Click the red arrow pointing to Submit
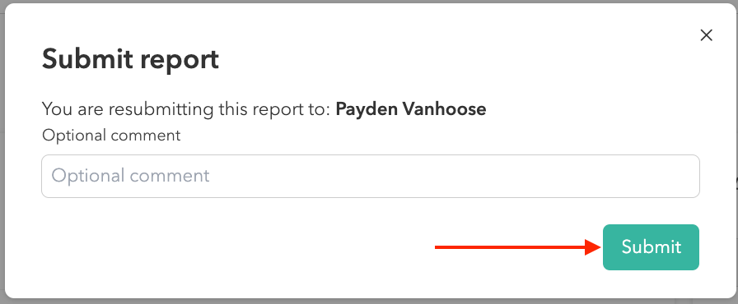 516,247
